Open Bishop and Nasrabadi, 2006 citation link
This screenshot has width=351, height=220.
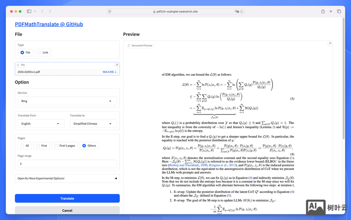188,165
